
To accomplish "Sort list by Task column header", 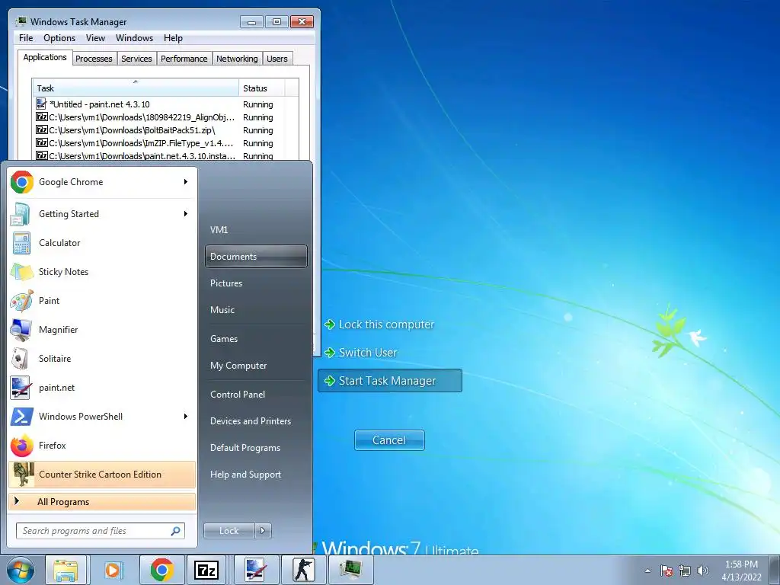I will click(136, 88).
